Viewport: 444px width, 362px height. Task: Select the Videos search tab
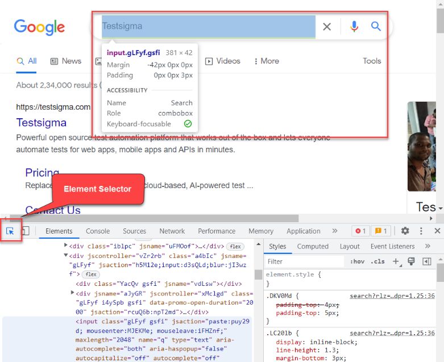pos(222,61)
